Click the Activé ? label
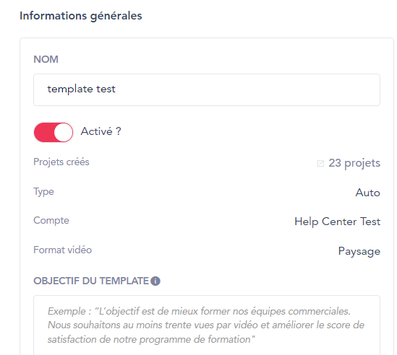The width and height of the screenshot is (397, 355). coord(101,131)
